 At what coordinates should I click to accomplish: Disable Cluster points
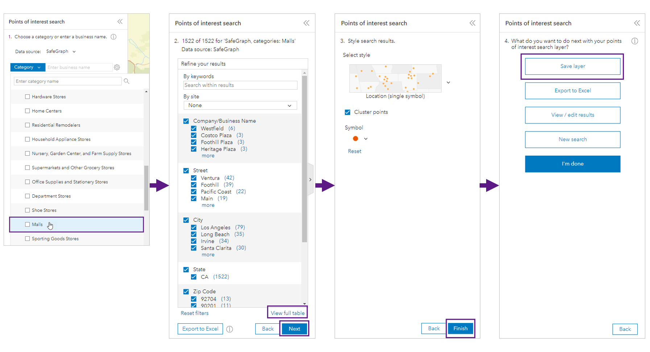click(347, 112)
